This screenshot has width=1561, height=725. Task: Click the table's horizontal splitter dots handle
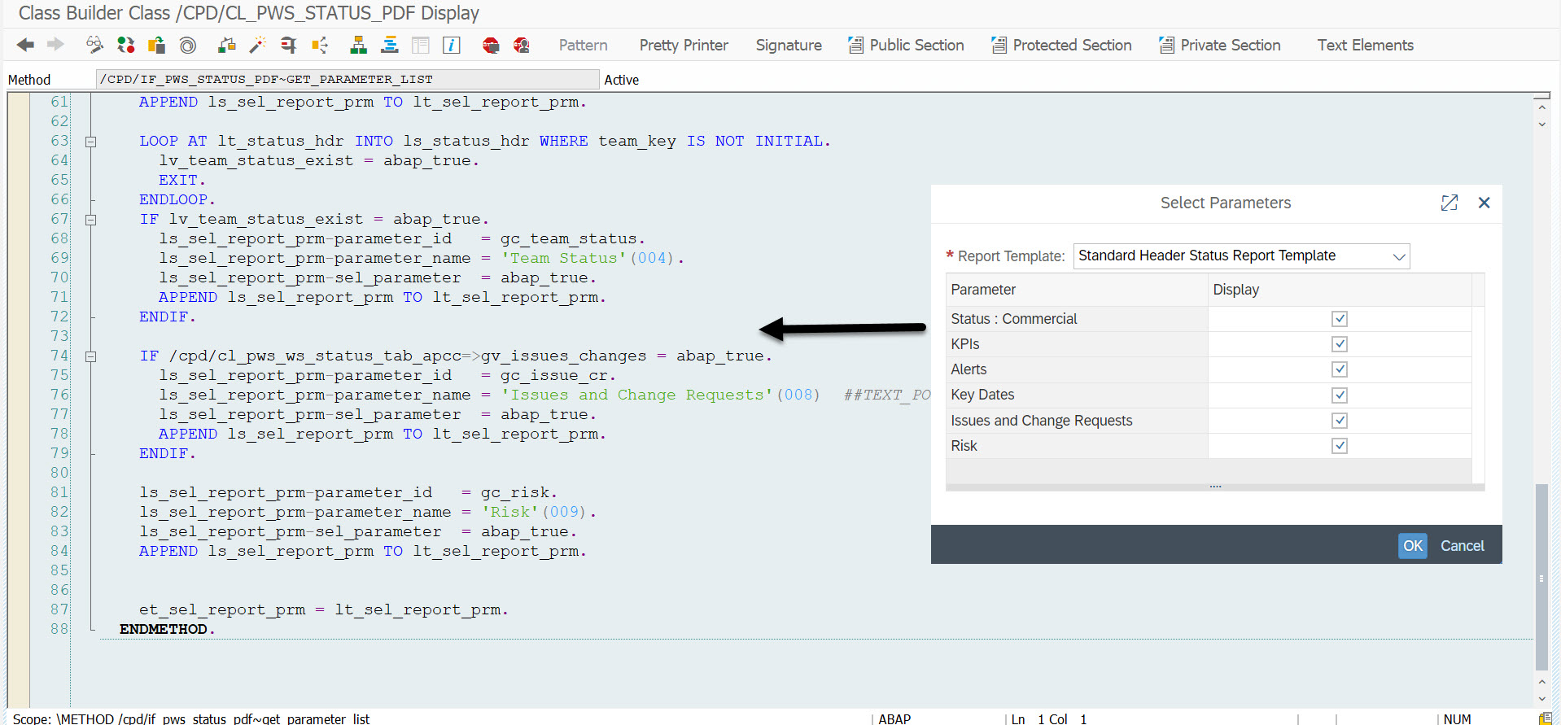tap(1215, 487)
